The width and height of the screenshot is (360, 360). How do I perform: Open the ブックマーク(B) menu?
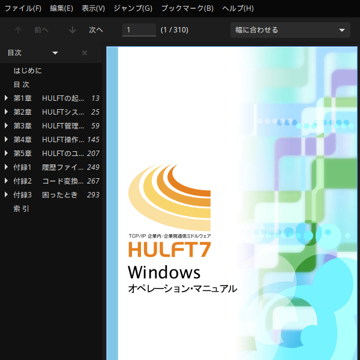pos(187,8)
